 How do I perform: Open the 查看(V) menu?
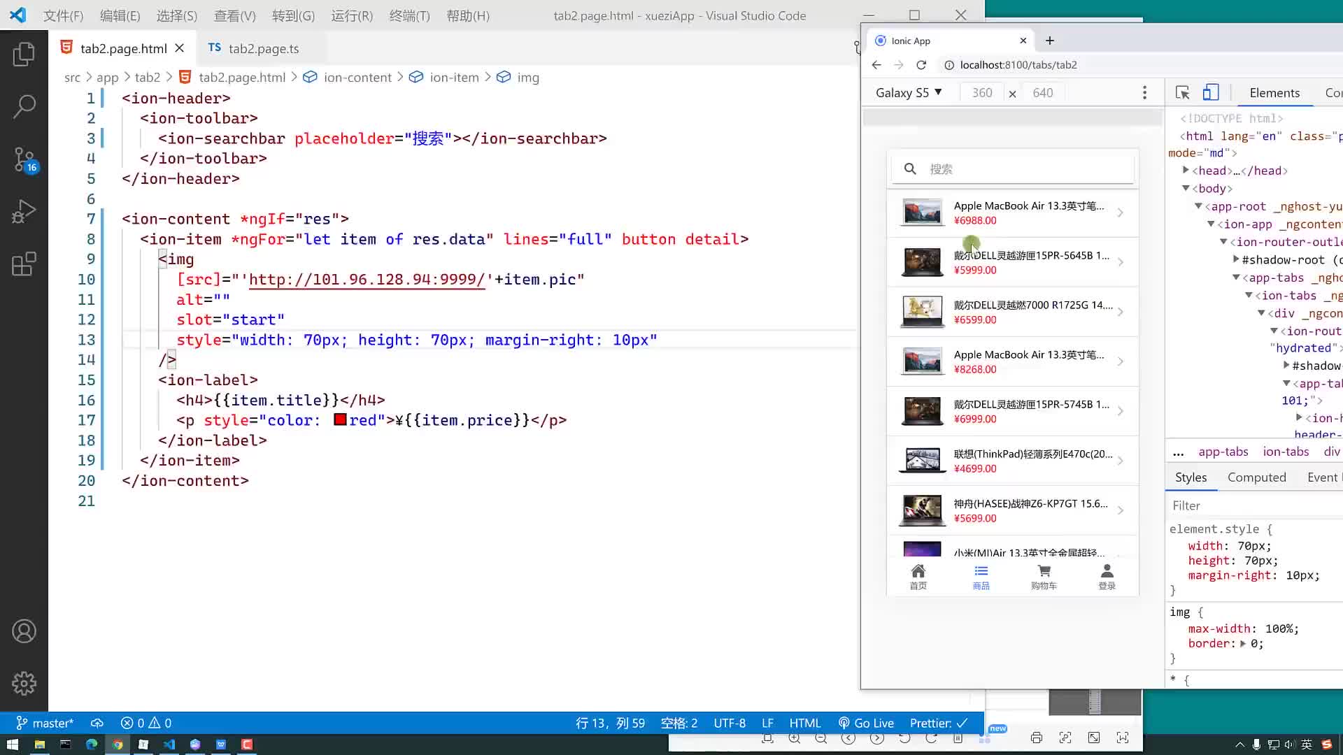tap(234, 15)
